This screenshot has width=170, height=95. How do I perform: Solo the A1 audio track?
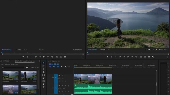pos(65,86)
